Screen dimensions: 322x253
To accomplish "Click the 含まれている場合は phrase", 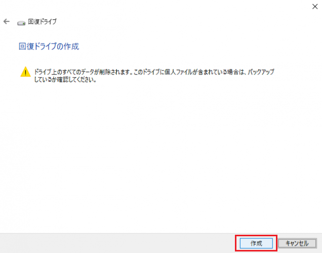I will click(221, 72).
